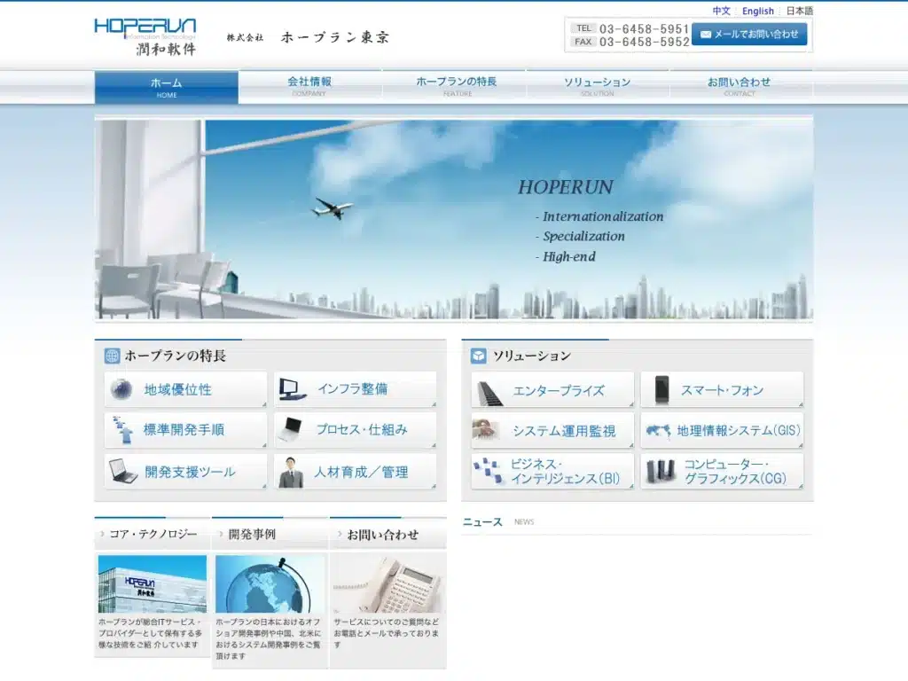The height and width of the screenshot is (681, 908).
Task: Click the arrow before lower お問い合わせ heading
Action: (340, 534)
